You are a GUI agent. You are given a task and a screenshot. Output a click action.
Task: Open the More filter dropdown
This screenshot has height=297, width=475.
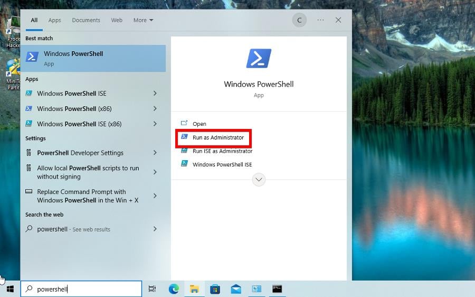143,20
